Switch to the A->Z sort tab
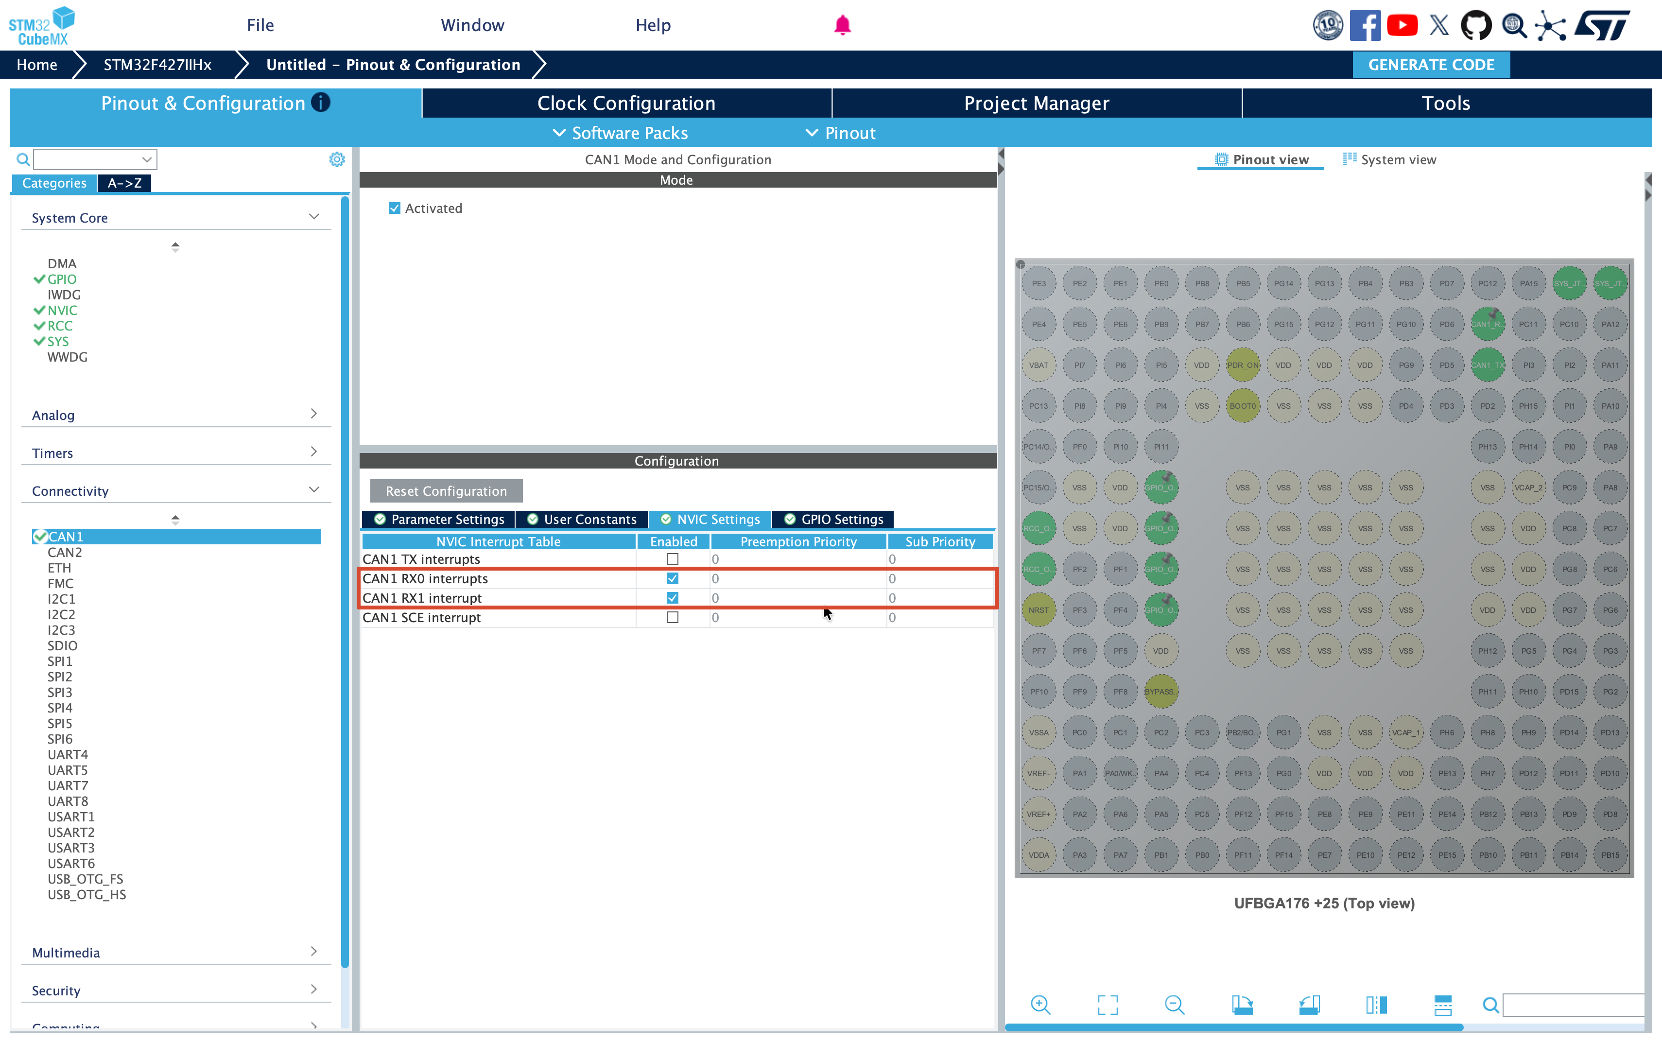Viewport: 1662px width, 1043px height. [125, 183]
